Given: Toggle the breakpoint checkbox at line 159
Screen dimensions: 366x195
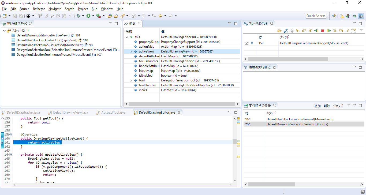Looking at the screenshot, I should click(247, 43).
